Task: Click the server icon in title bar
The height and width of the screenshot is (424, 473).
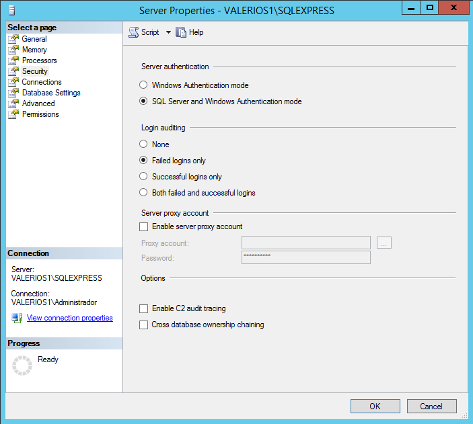Action: coord(11,10)
